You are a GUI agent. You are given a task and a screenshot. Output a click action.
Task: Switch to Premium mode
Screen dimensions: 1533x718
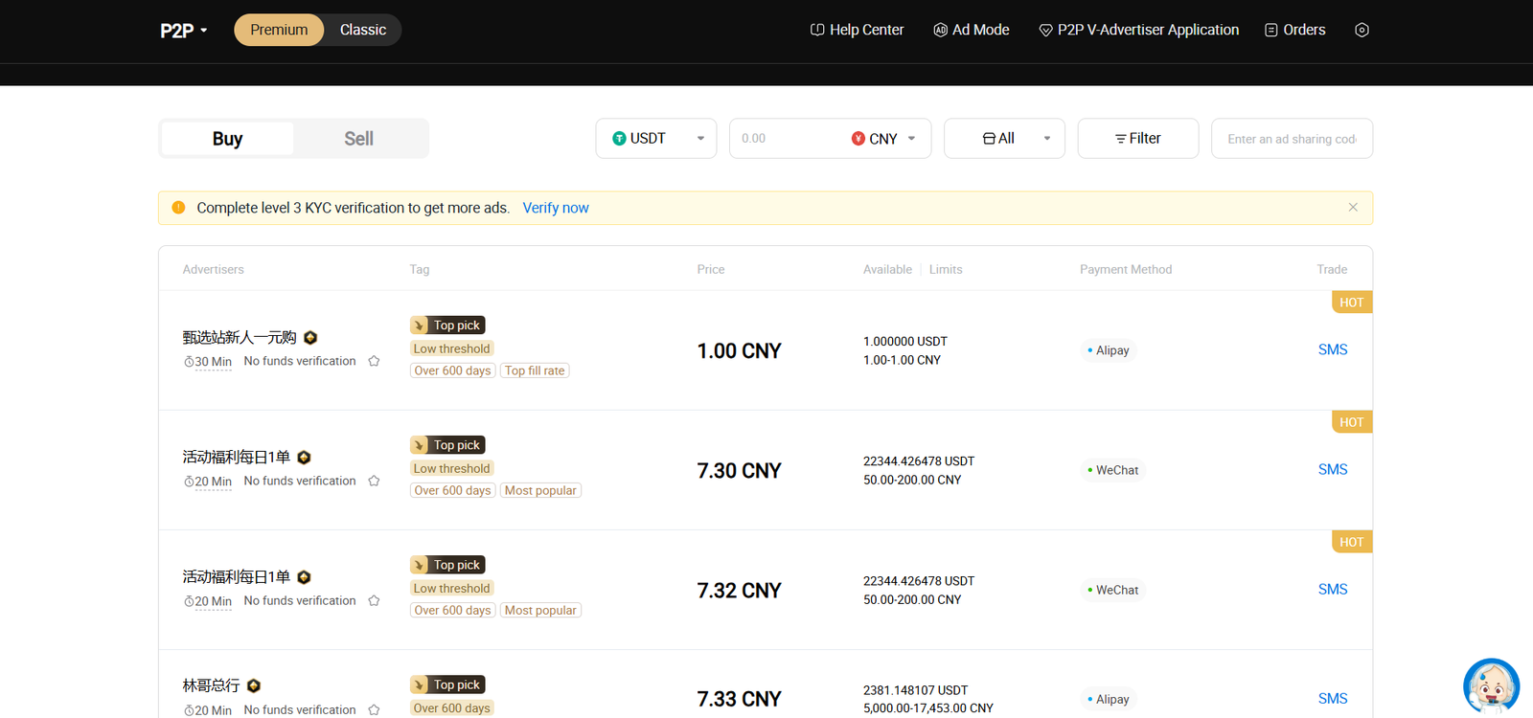[x=279, y=30]
